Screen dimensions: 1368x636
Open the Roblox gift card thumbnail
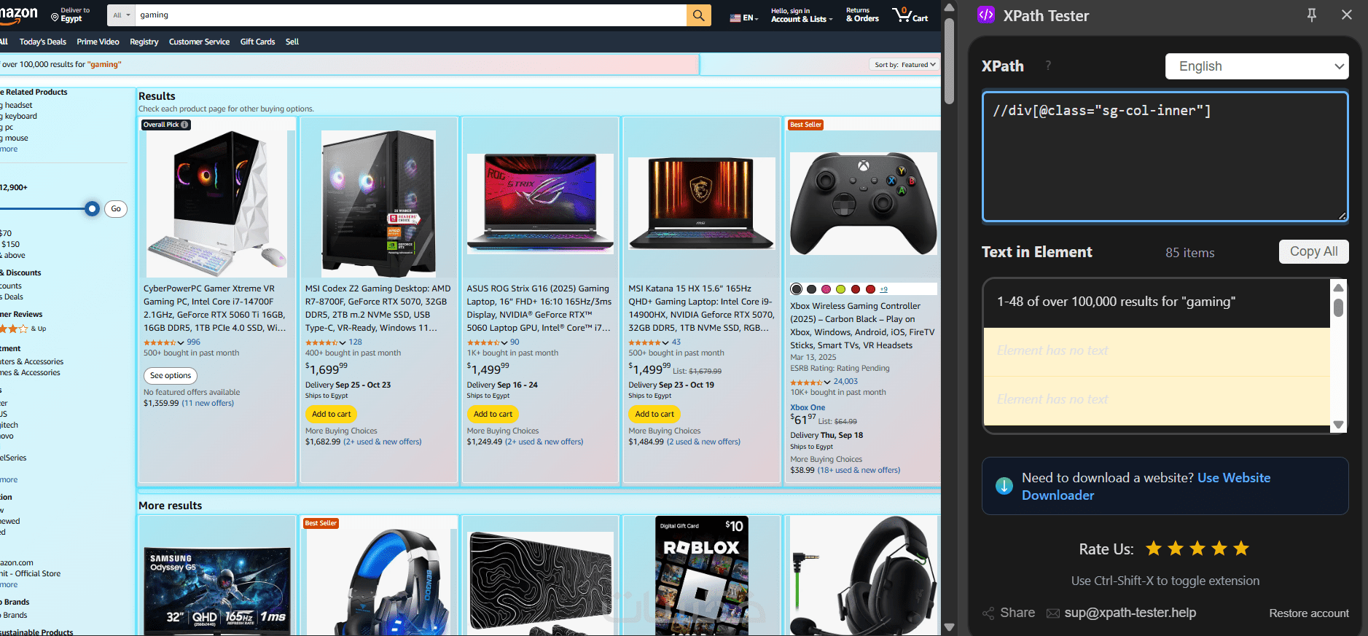[x=701, y=576]
